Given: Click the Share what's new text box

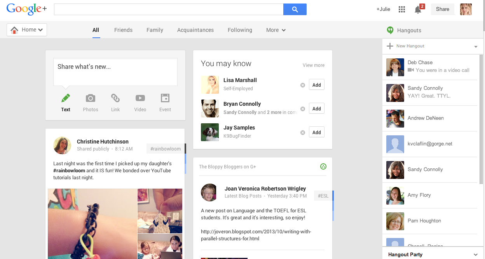Looking at the screenshot, I should click(115, 72).
